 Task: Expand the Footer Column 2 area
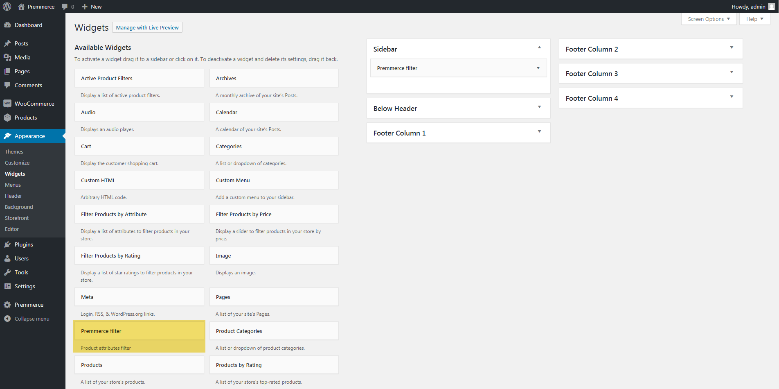732,47
